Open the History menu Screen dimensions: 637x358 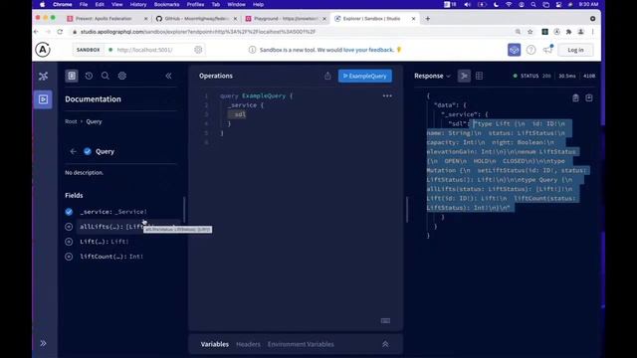tap(138, 4)
